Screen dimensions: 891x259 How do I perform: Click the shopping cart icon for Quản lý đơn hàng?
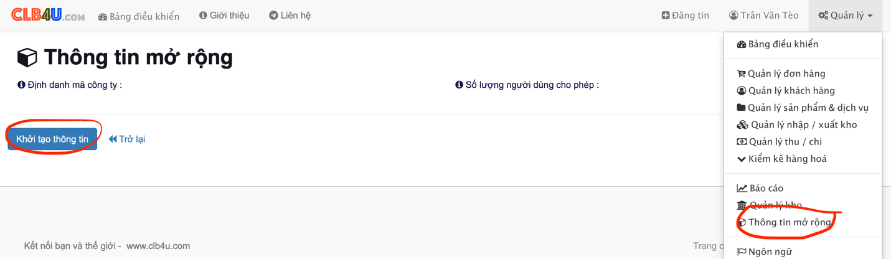(x=741, y=73)
